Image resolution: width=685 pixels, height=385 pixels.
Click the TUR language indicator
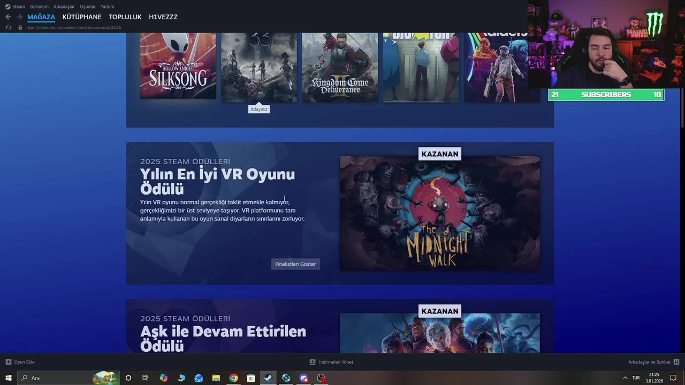click(636, 378)
